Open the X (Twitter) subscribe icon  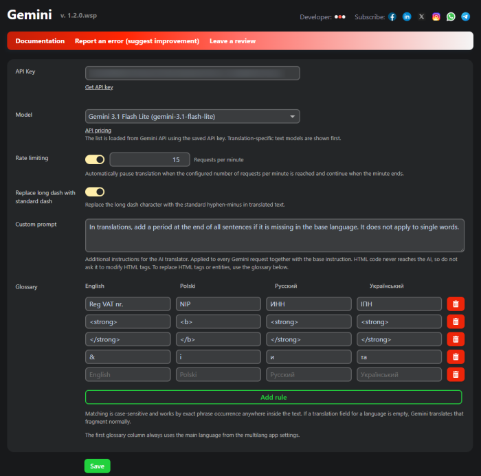[421, 17]
